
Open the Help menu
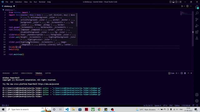(49, 2)
